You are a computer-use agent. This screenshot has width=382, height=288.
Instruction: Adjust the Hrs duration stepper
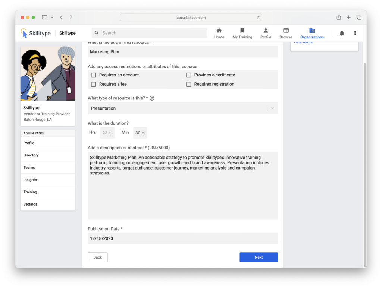pyautogui.click(x=110, y=133)
